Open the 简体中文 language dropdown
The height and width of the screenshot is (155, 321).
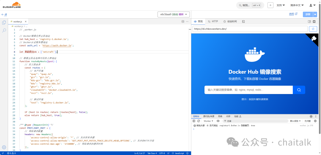pyautogui.click(x=297, y=5)
